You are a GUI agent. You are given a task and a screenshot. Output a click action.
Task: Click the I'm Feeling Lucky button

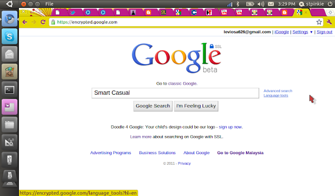point(196,106)
